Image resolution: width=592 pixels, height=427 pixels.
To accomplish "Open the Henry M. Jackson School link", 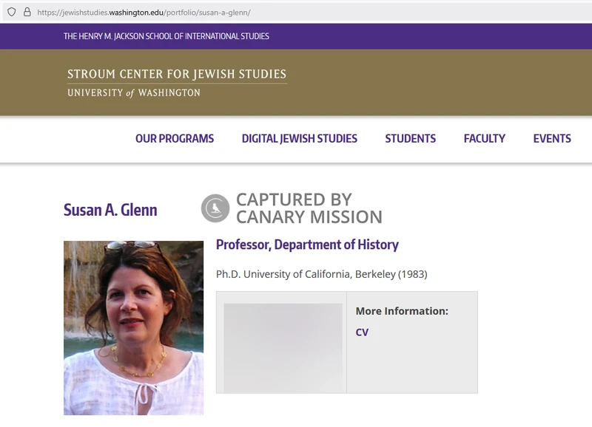I will click(166, 36).
